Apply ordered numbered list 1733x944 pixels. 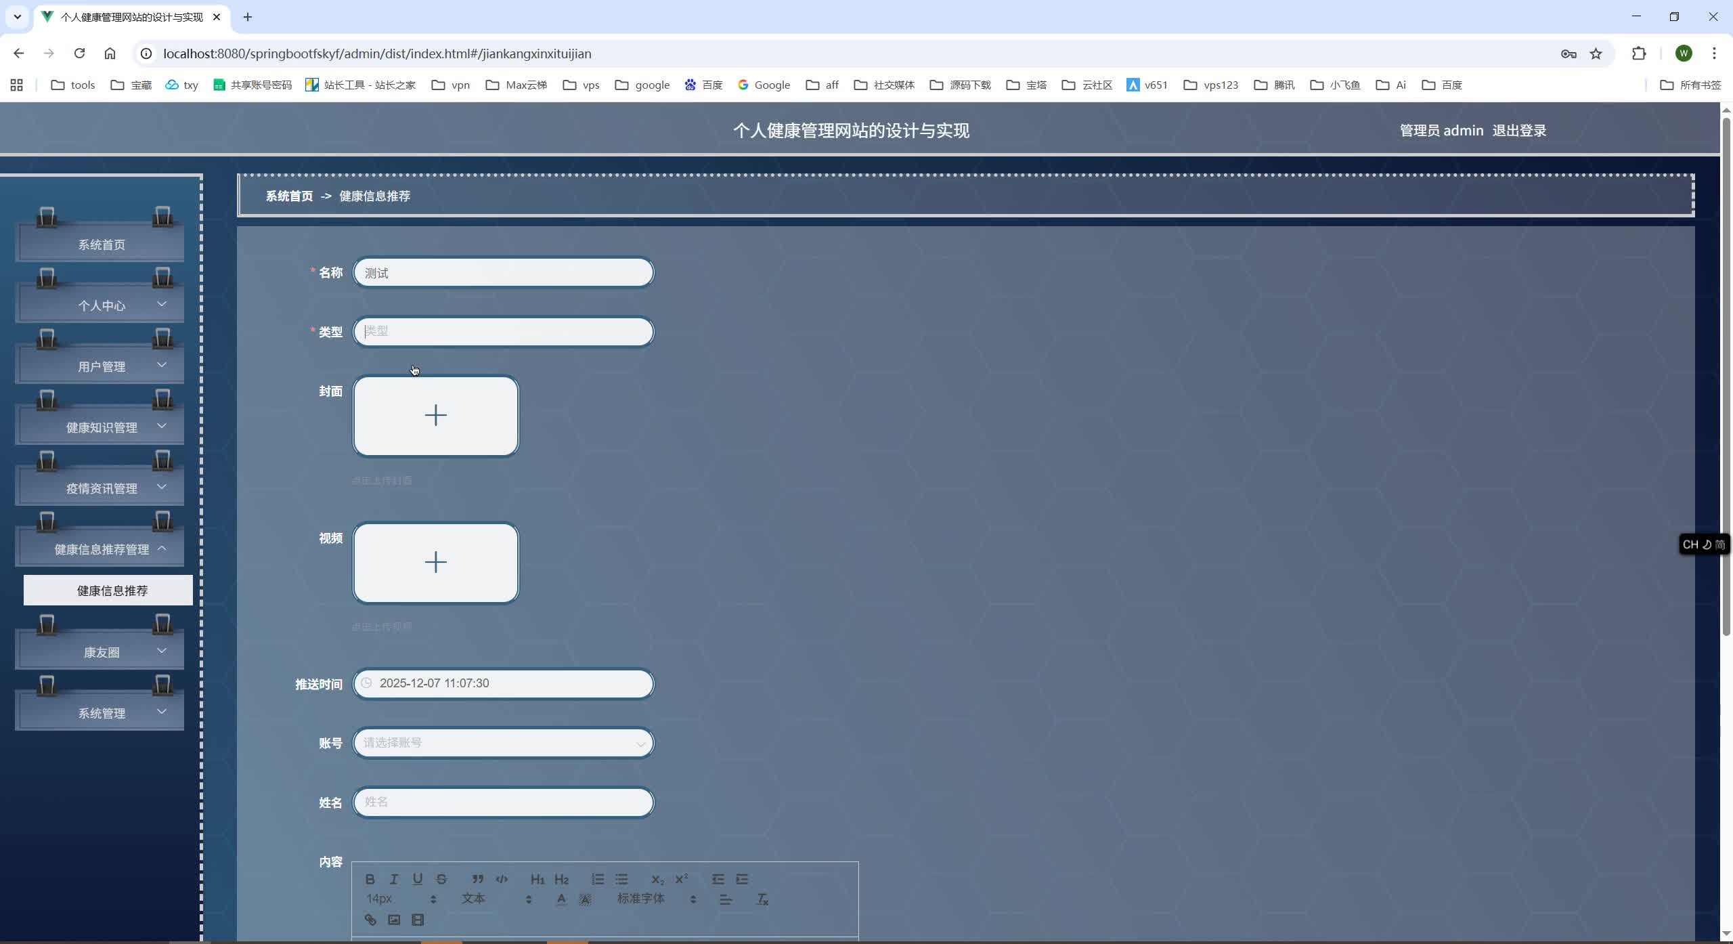tap(597, 879)
